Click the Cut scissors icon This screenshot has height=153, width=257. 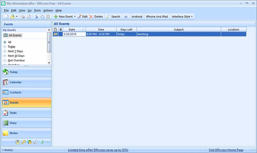[x=36, y=16]
